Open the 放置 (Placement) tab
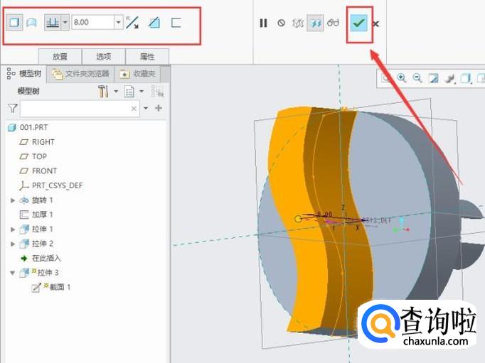Screen dimensions: 485x363 [x=60, y=56]
